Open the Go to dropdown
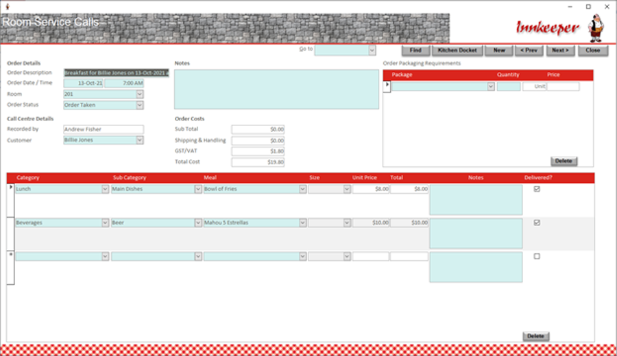617x356 pixels. [372, 50]
